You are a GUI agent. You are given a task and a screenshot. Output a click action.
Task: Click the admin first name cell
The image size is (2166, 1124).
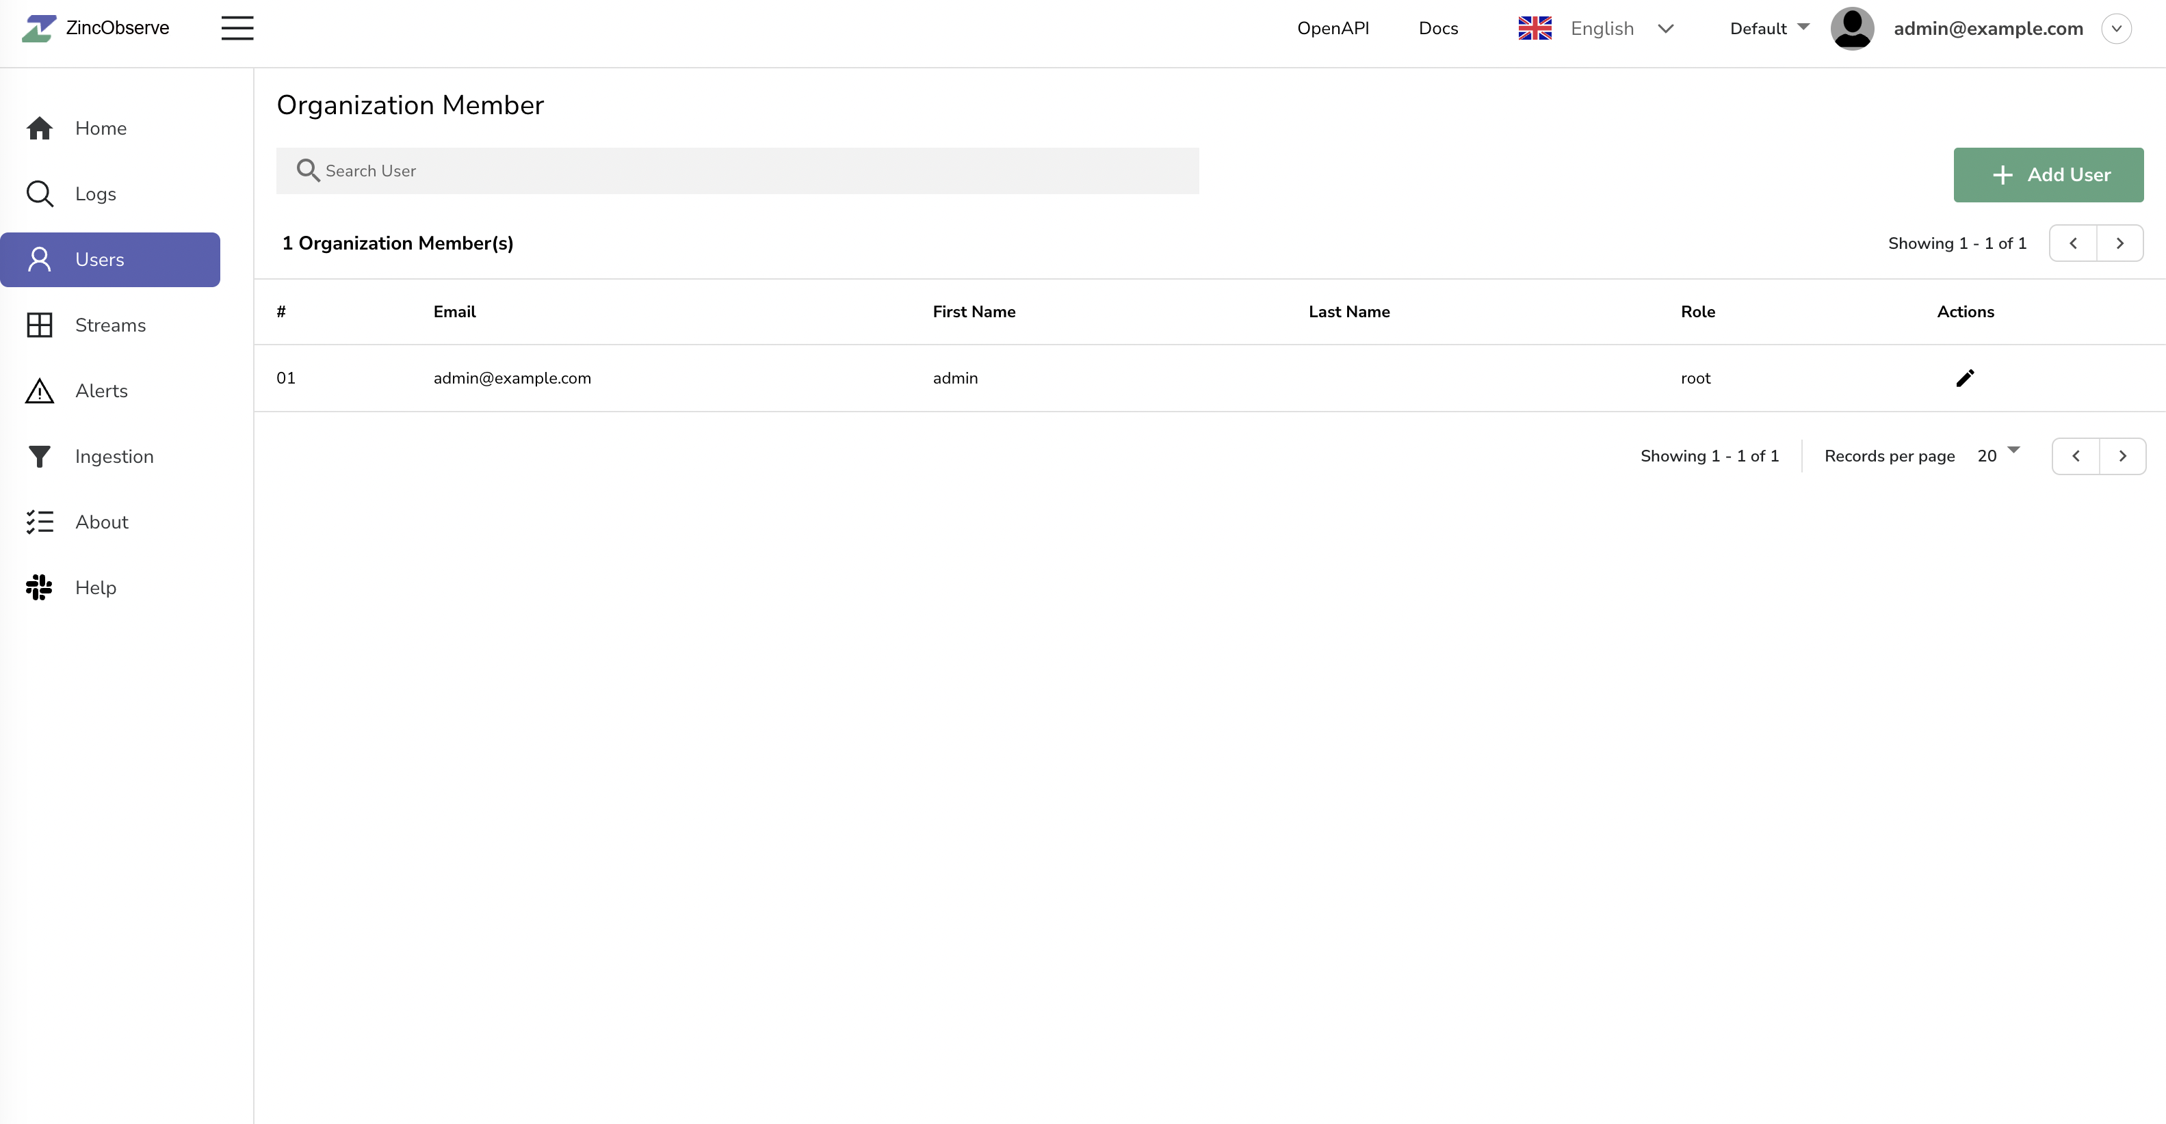click(x=955, y=378)
